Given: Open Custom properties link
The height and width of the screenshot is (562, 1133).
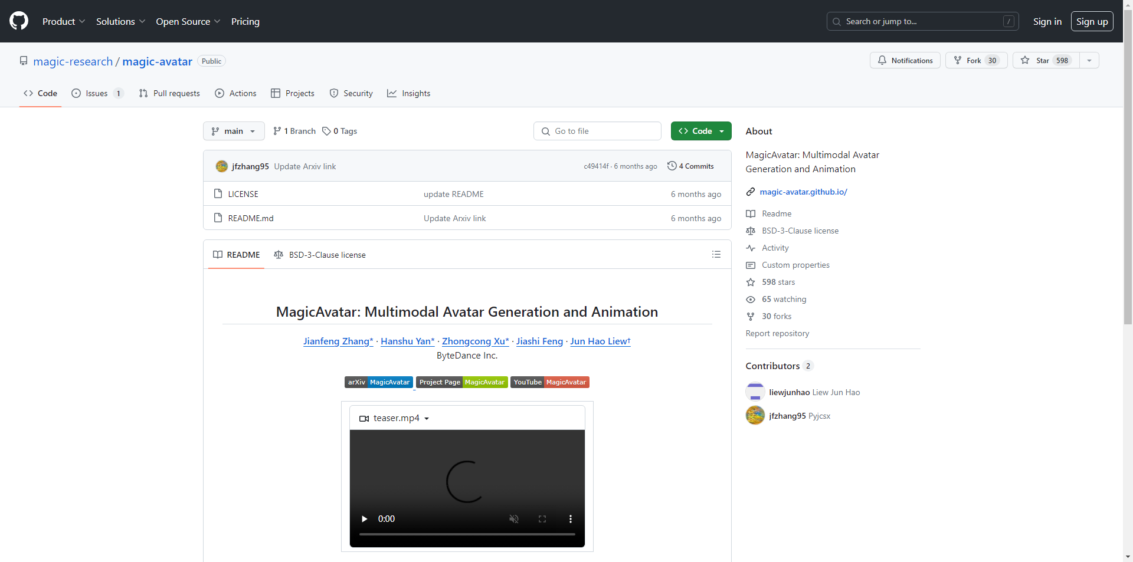Looking at the screenshot, I should 795,265.
